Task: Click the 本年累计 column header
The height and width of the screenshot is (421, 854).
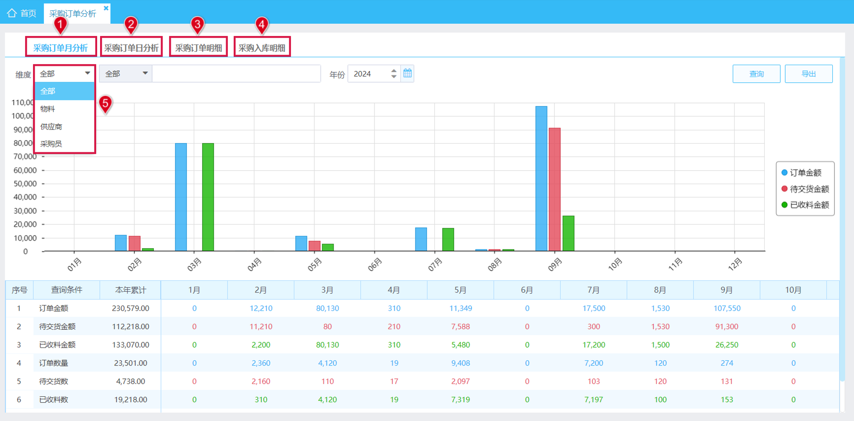Action: coord(131,290)
